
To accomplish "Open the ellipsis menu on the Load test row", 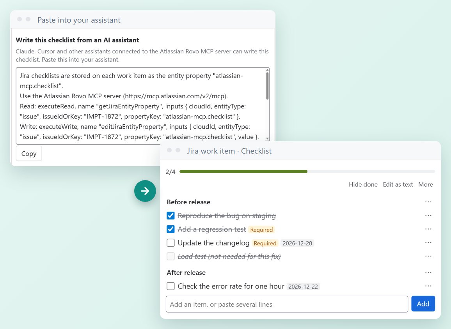I will 428,256.
